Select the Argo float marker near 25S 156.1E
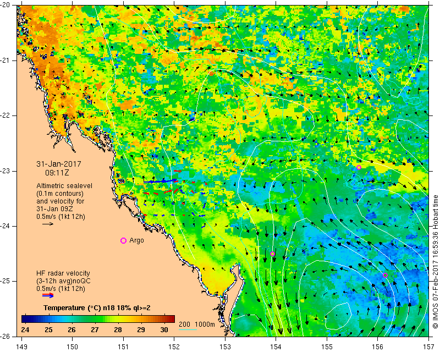 tap(386, 276)
